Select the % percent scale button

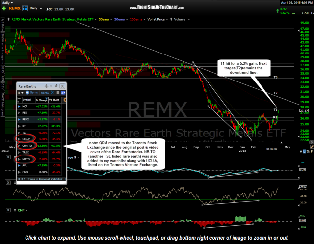point(308,152)
